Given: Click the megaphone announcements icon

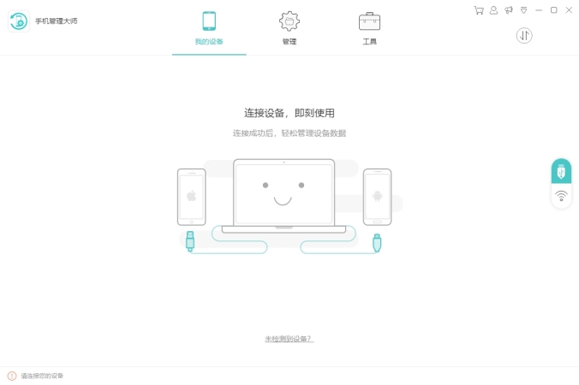Looking at the screenshot, I should point(509,10).
